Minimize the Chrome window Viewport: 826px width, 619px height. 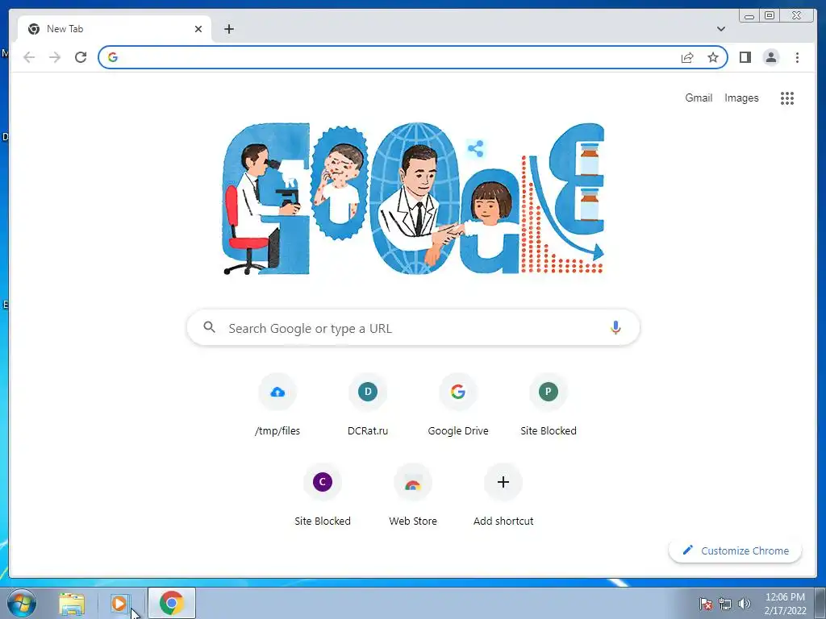pyautogui.click(x=749, y=15)
